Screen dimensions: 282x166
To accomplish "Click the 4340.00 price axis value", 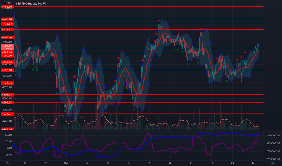I will tap(7, 76).
